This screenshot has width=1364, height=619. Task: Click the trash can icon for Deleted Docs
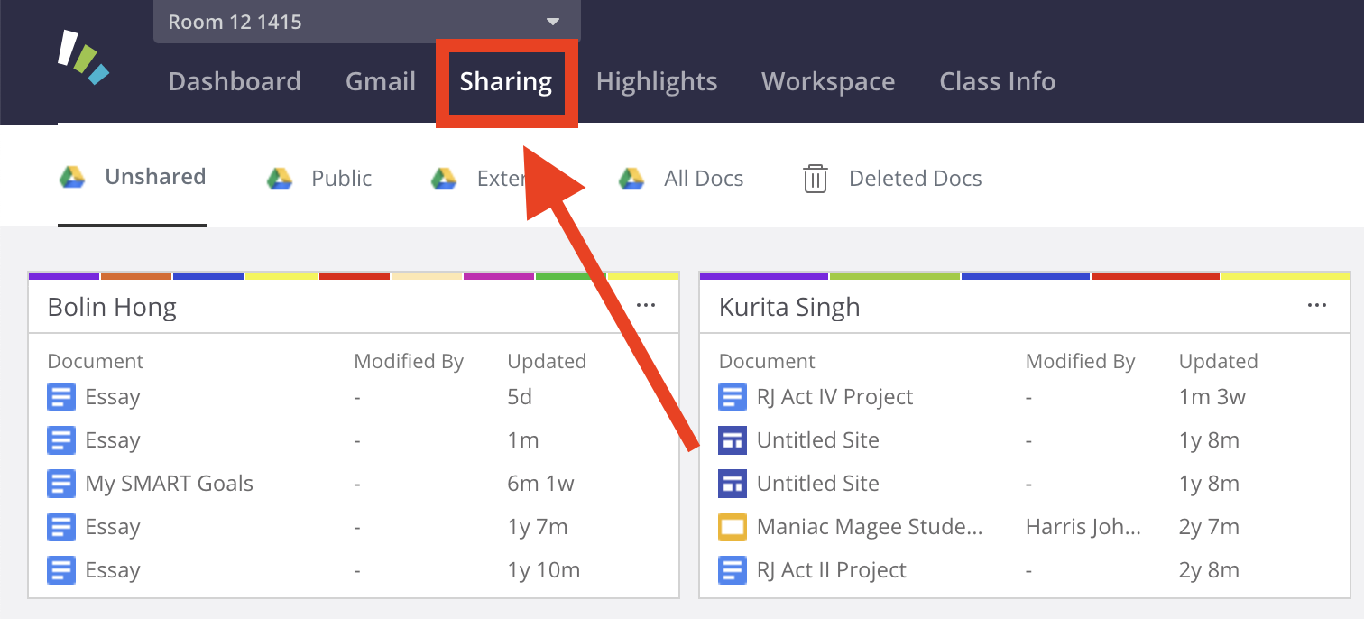tap(816, 179)
